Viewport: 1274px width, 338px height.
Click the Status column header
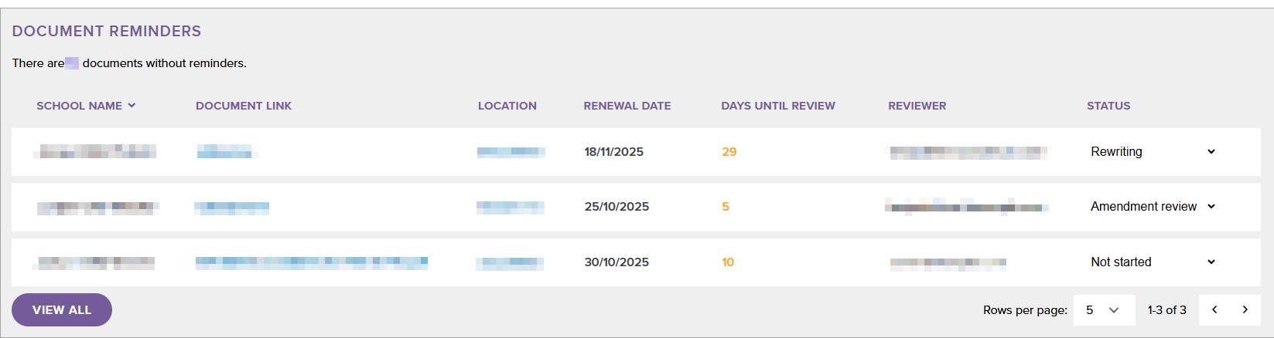click(1108, 106)
